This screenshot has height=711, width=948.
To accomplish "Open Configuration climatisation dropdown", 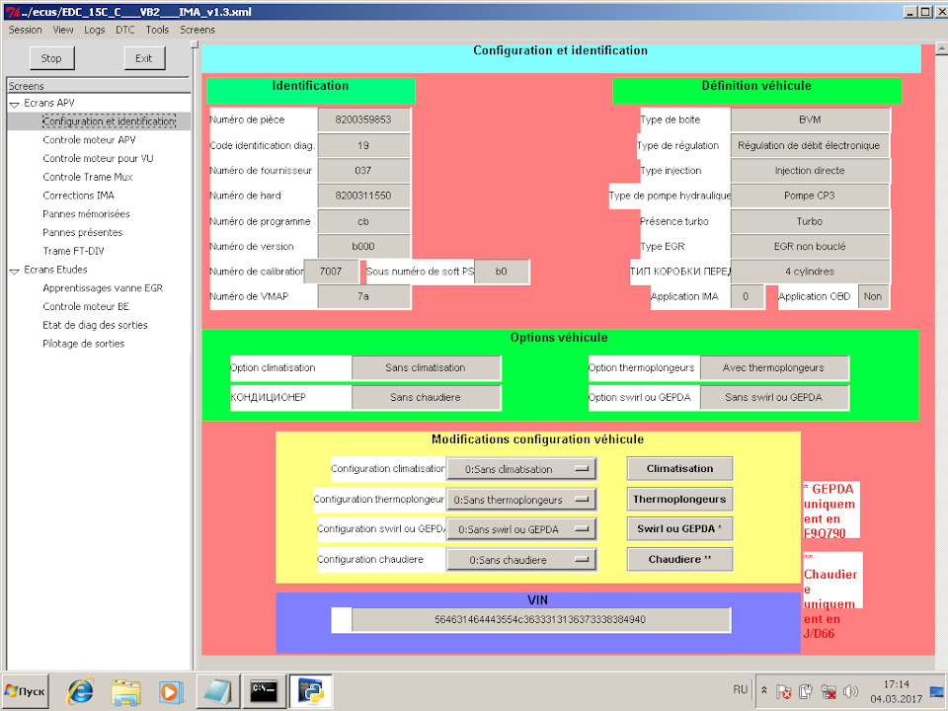I will 521,469.
